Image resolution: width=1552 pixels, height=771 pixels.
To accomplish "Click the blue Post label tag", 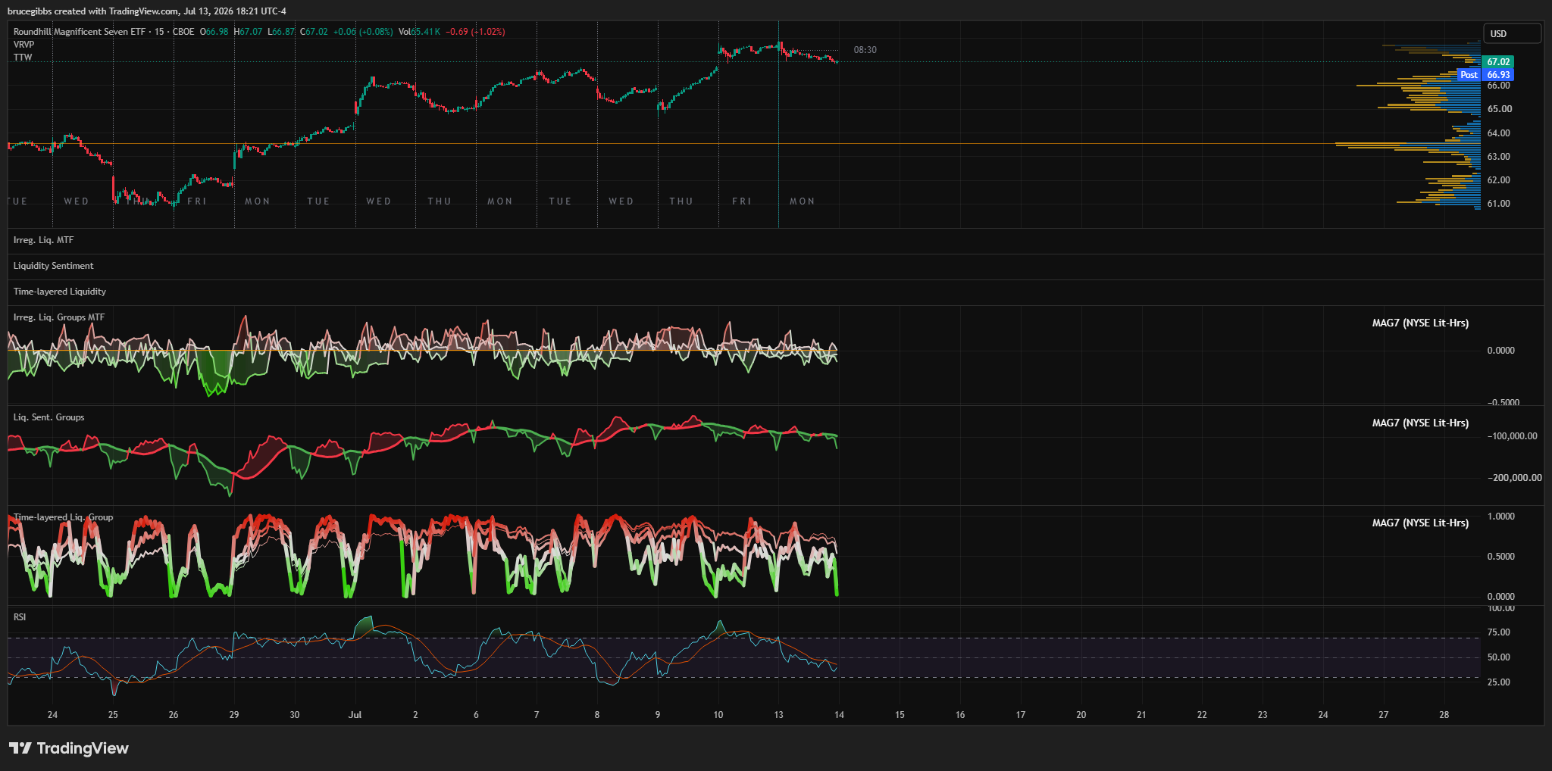I will (x=1469, y=75).
